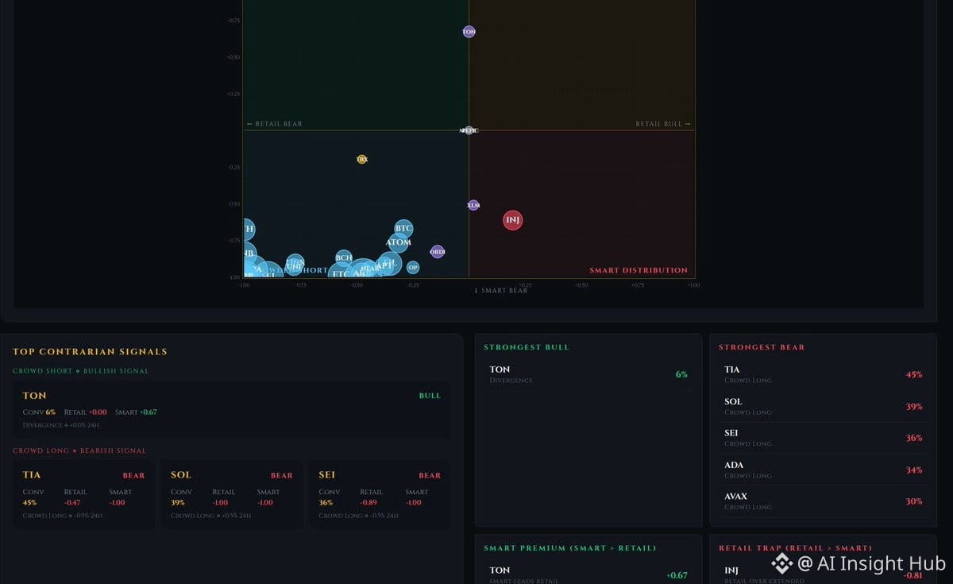Click the BCH bubble

344,258
